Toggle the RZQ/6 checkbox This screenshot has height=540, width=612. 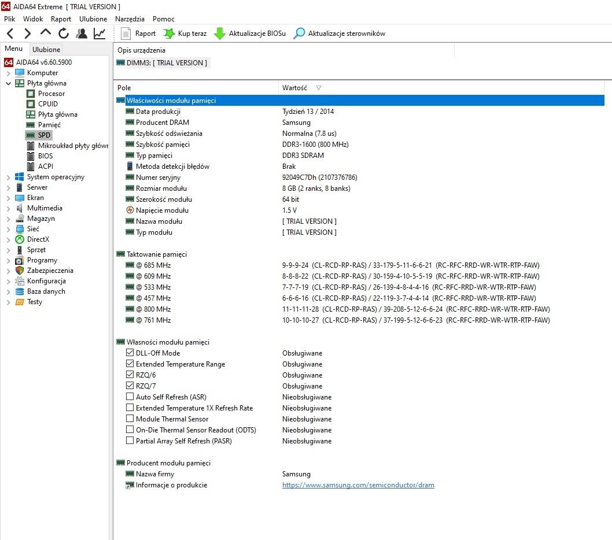pos(130,375)
